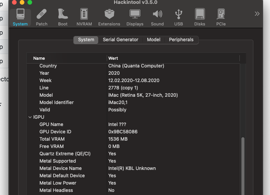270x195 pixels.
Task: Click the Name column header
Action: (66, 58)
